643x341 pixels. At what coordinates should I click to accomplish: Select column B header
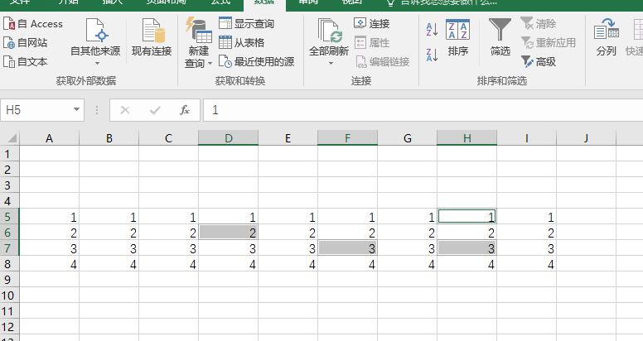[109, 138]
